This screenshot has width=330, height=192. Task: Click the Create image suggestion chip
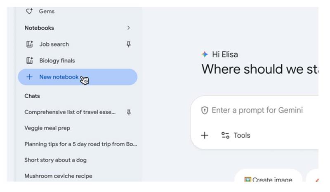pos(268,180)
